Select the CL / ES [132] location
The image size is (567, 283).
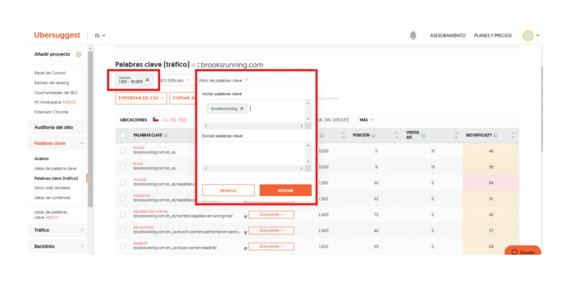tap(174, 120)
